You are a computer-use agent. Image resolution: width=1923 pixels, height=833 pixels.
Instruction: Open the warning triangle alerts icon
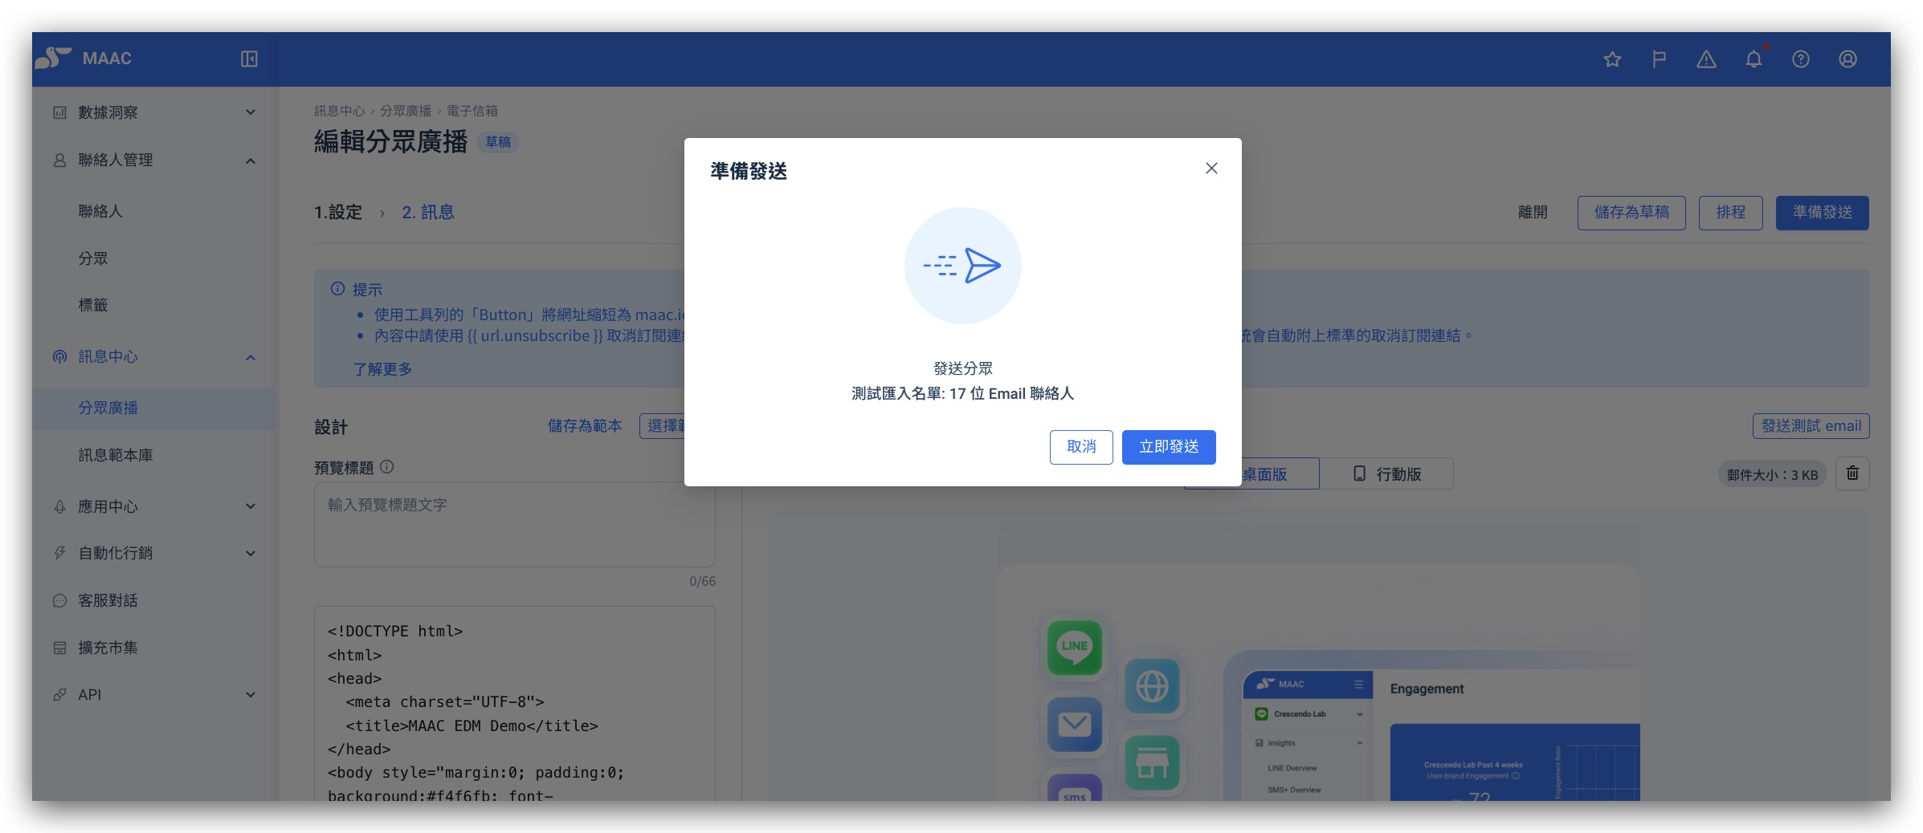coord(1706,59)
